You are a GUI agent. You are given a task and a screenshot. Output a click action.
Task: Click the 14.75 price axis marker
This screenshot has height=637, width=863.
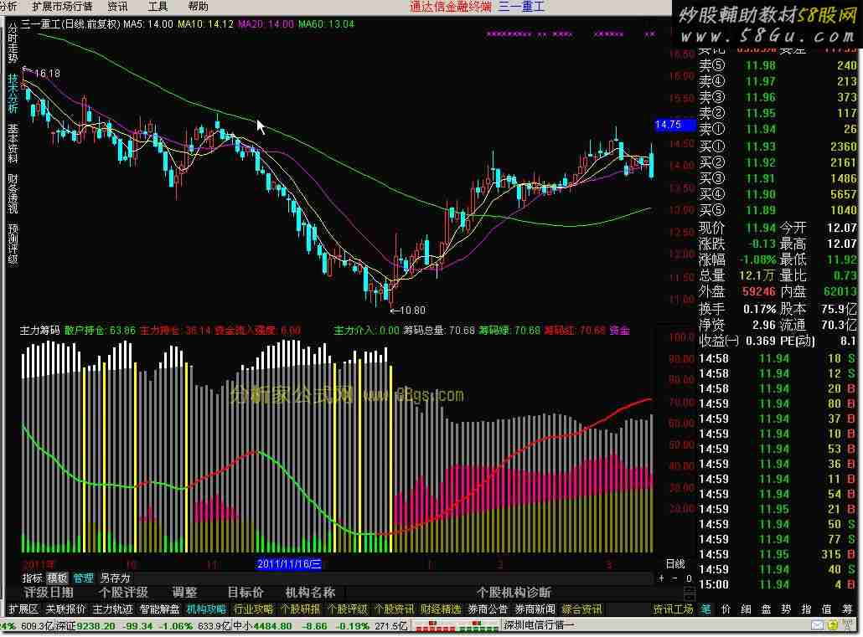click(674, 125)
